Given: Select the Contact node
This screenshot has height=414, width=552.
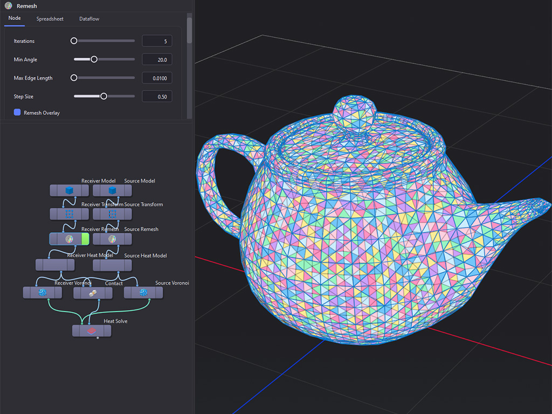Looking at the screenshot, I should click(93, 293).
